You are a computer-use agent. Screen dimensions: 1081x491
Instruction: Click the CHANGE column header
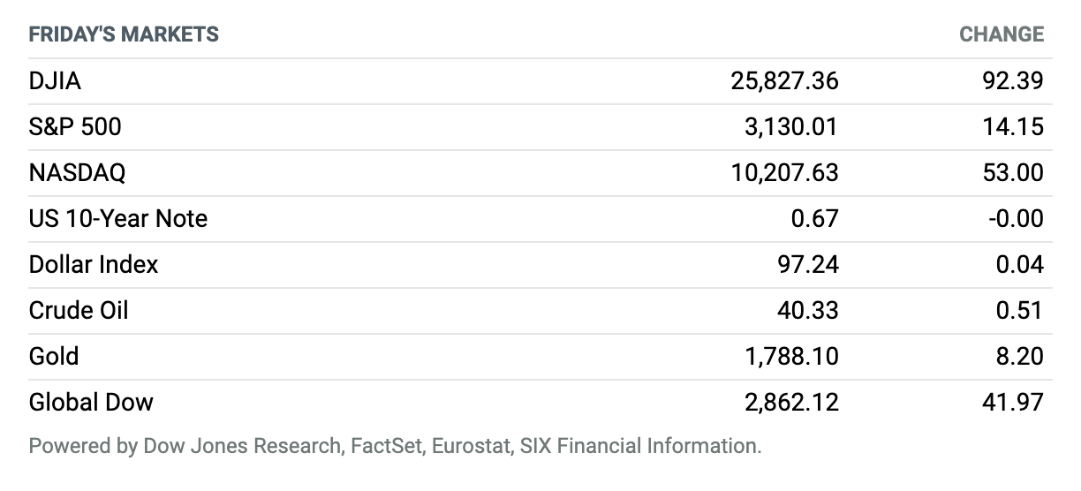pos(1002,35)
